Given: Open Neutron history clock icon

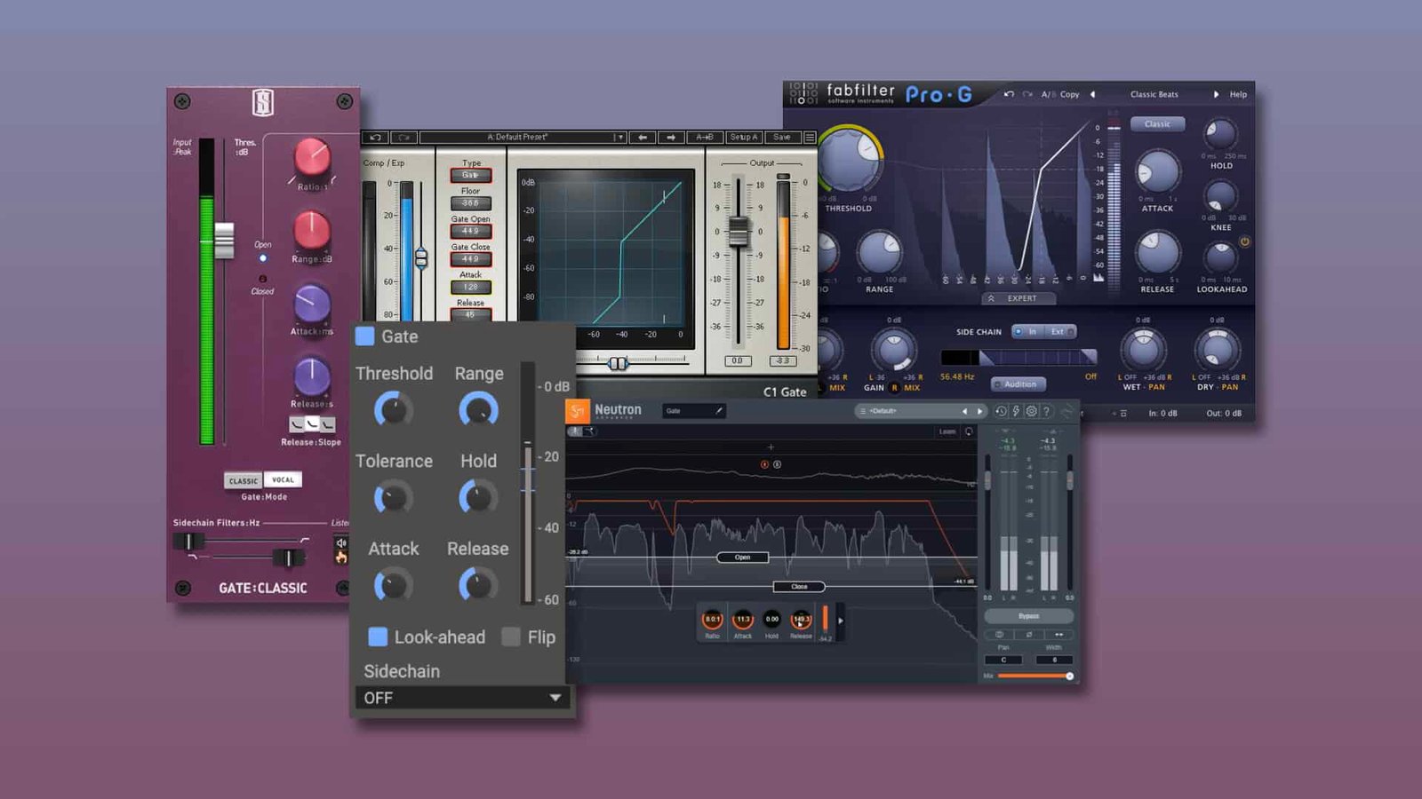Looking at the screenshot, I should [x=1001, y=411].
